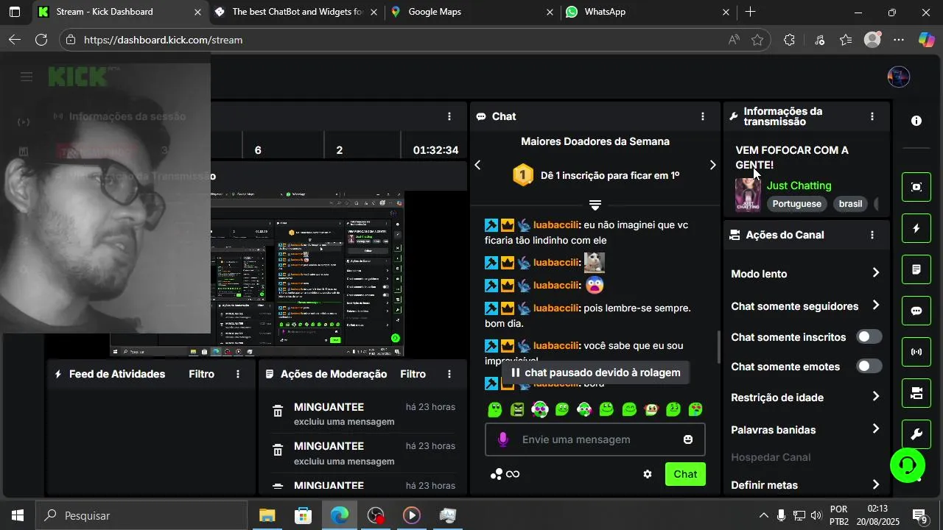Screen dimensions: 943x530
Task: Open Feed de Atividades three-dot menu
Action: pyautogui.click(x=238, y=374)
